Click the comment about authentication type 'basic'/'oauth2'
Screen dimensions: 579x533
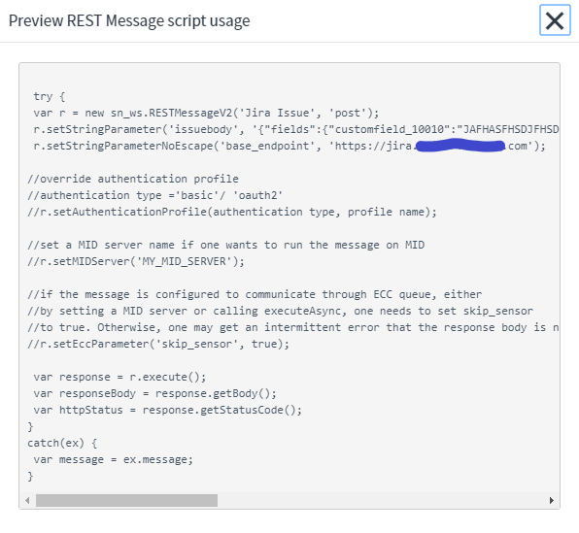pyautogui.click(x=155, y=196)
